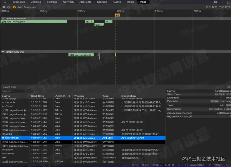Select the 执行 page-frame.js event row
The width and height of the screenshot is (231, 167).
(x=83, y=114)
